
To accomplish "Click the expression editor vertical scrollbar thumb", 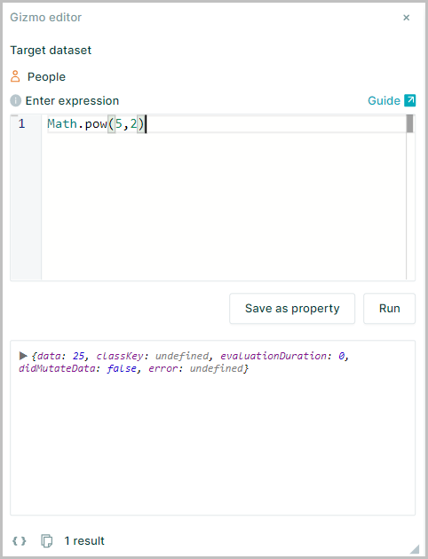I will tap(410, 123).
